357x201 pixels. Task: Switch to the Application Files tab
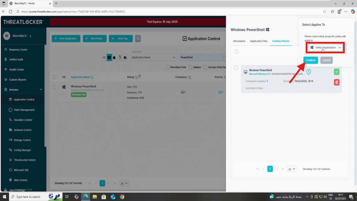coord(259,41)
